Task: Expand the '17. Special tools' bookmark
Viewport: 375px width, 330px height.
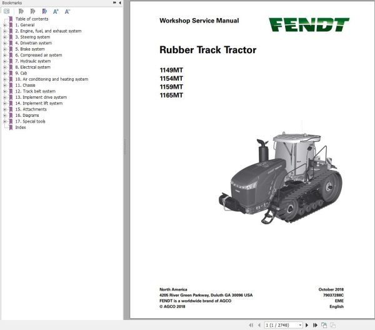Action: click(x=5, y=121)
